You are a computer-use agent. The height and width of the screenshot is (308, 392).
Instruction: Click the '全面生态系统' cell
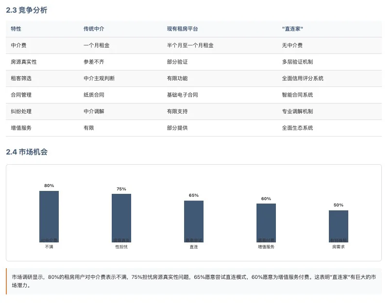(x=297, y=128)
